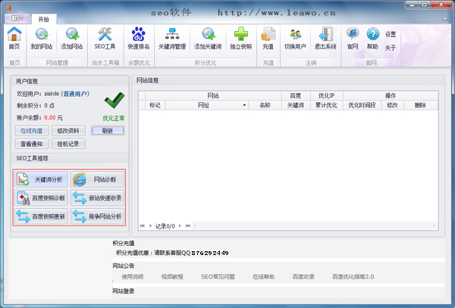Open the 百度收录 link

pyautogui.click(x=303, y=277)
